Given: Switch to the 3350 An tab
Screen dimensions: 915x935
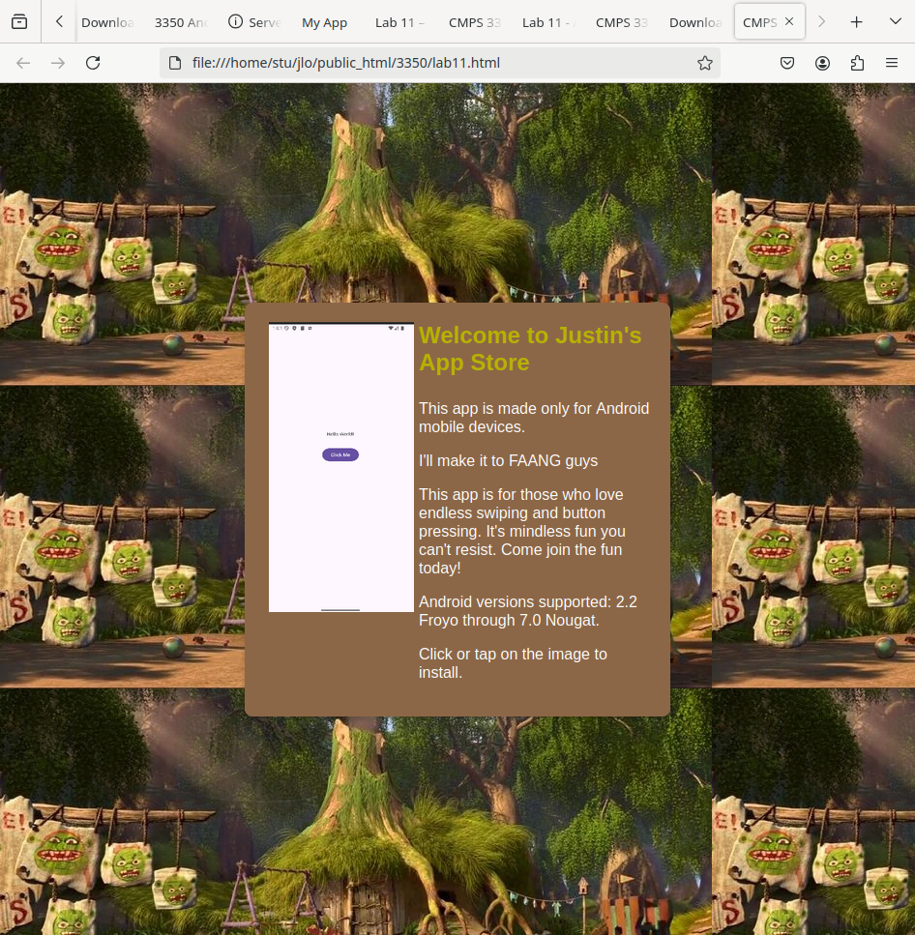Looking at the screenshot, I should pyautogui.click(x=181, y=22).
